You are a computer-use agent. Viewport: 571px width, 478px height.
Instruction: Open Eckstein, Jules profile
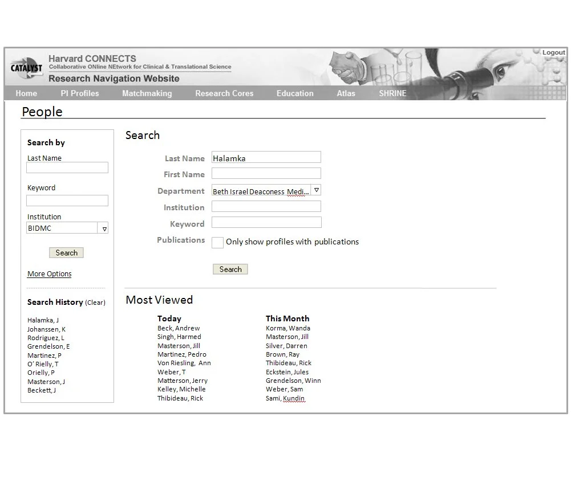point(287,372)
